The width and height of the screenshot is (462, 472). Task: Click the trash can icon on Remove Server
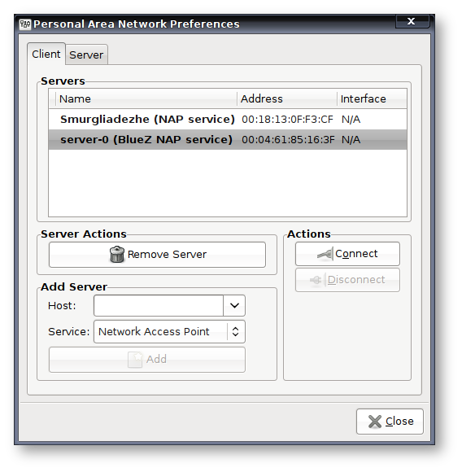click(x=116, y=255)
